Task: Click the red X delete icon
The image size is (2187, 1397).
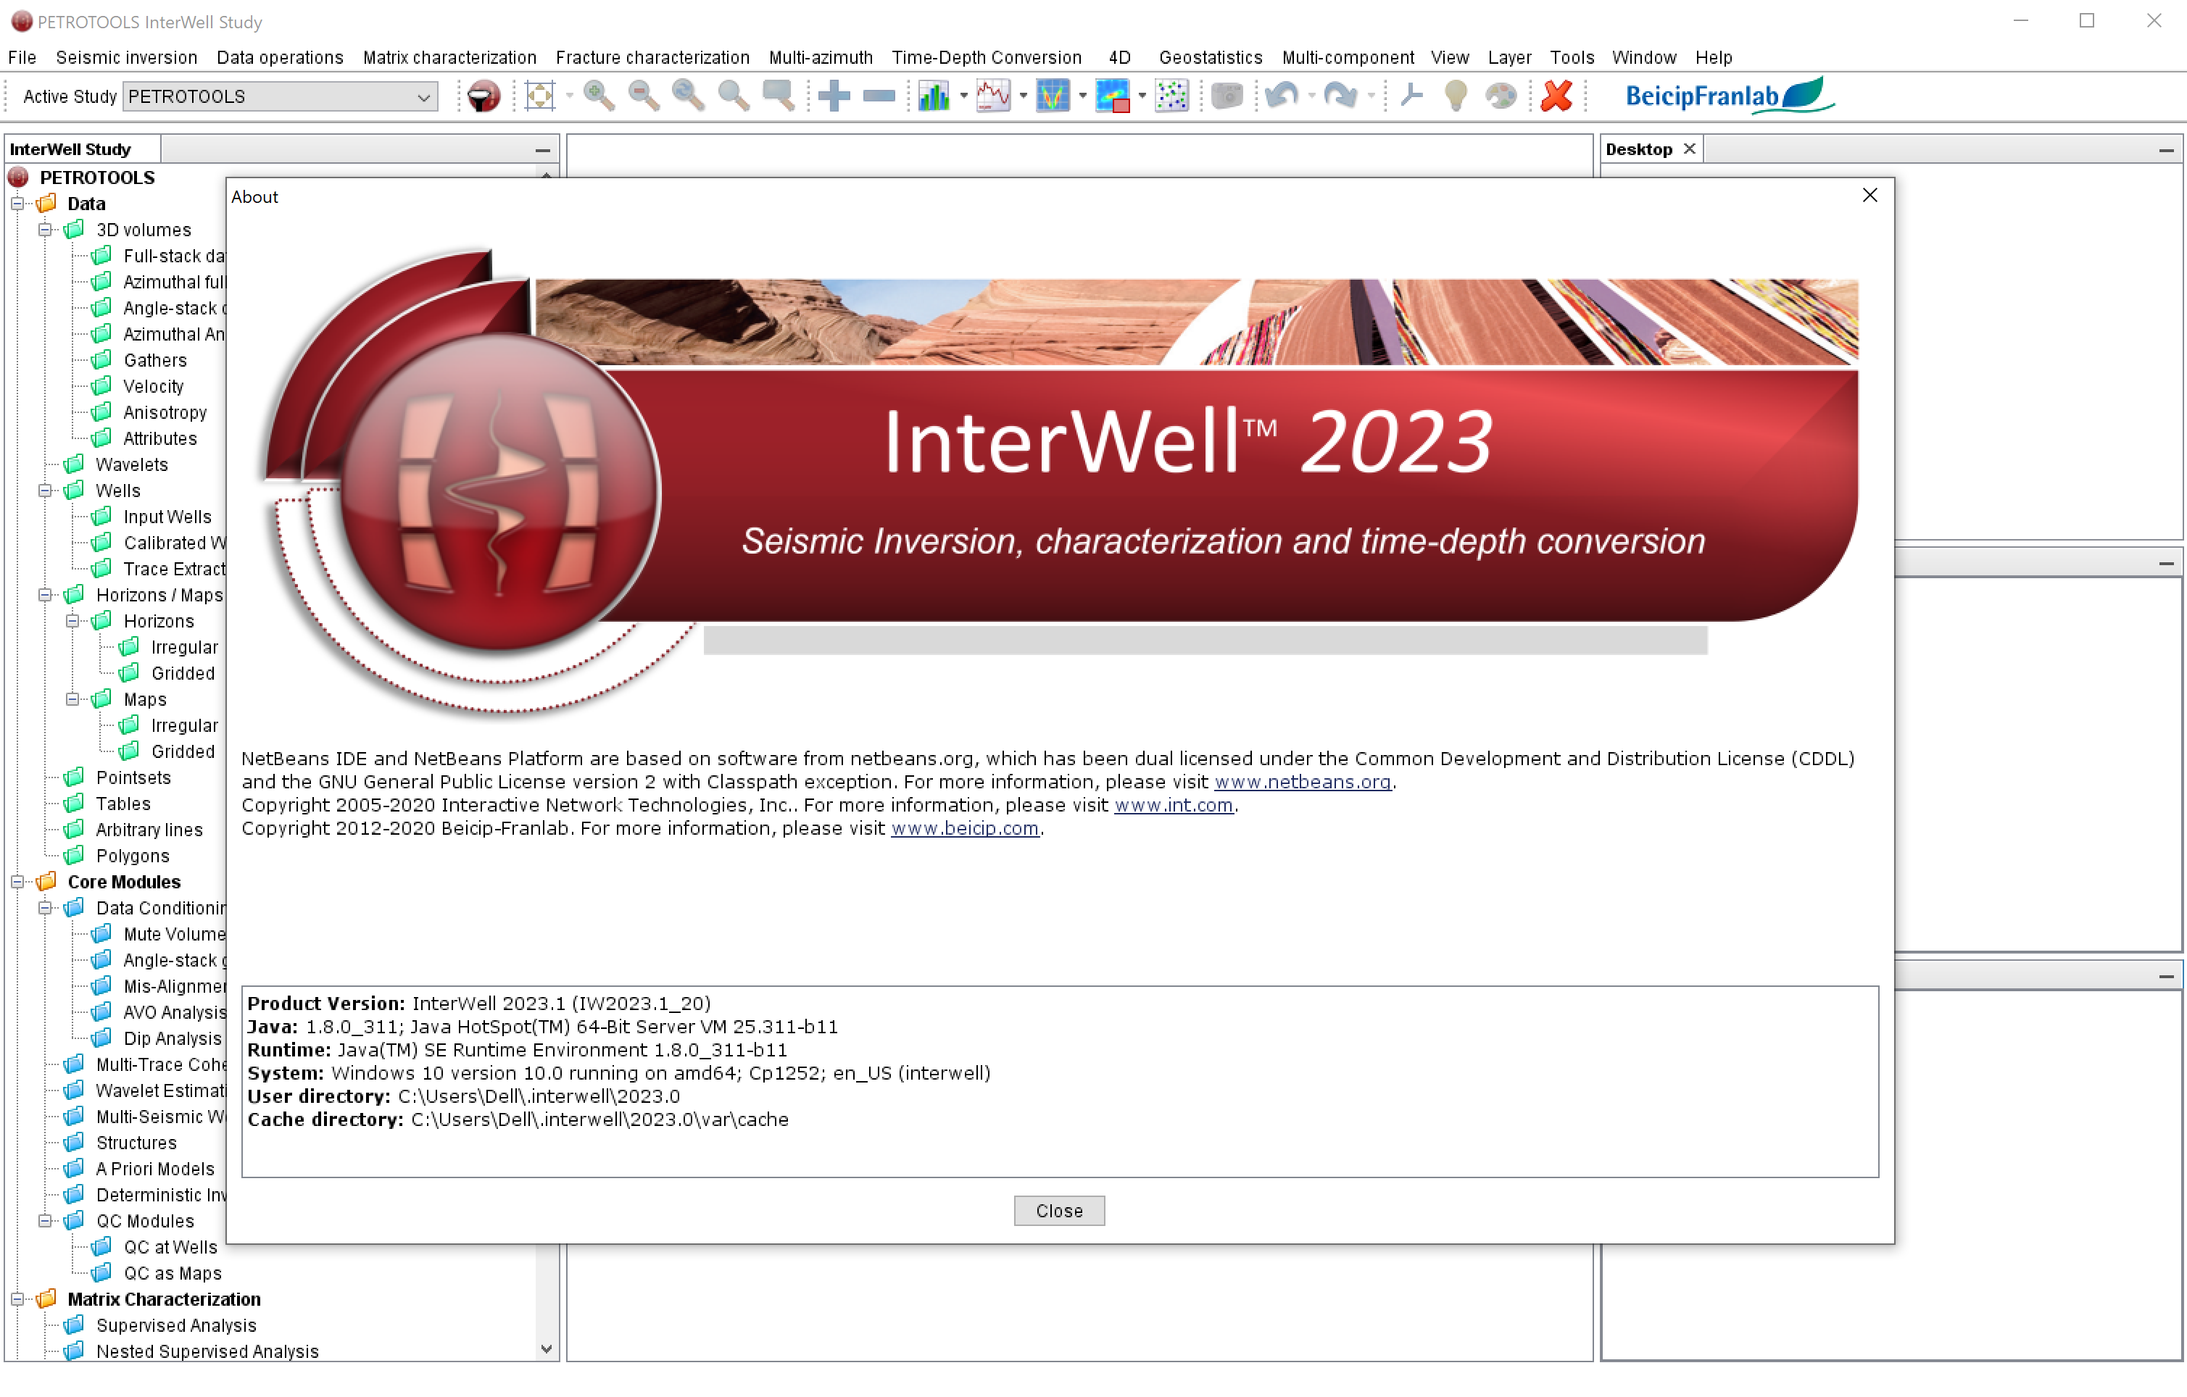Action: tap(1556, 96)
